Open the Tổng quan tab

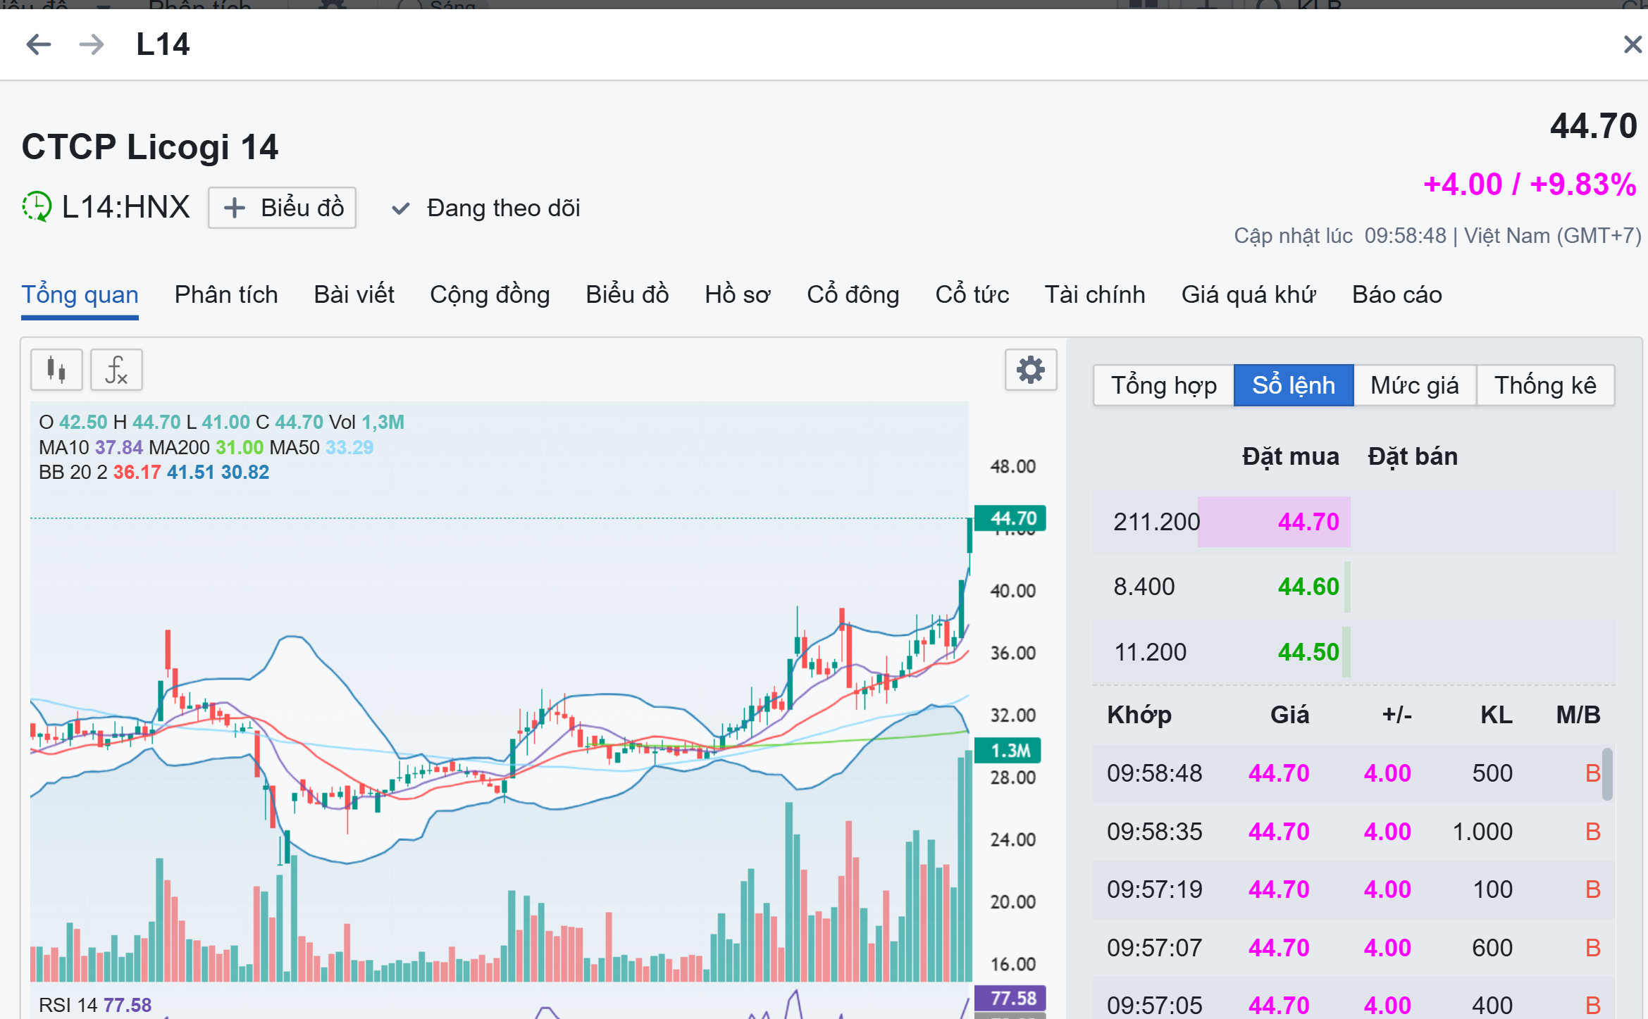(x=80, y=294)
